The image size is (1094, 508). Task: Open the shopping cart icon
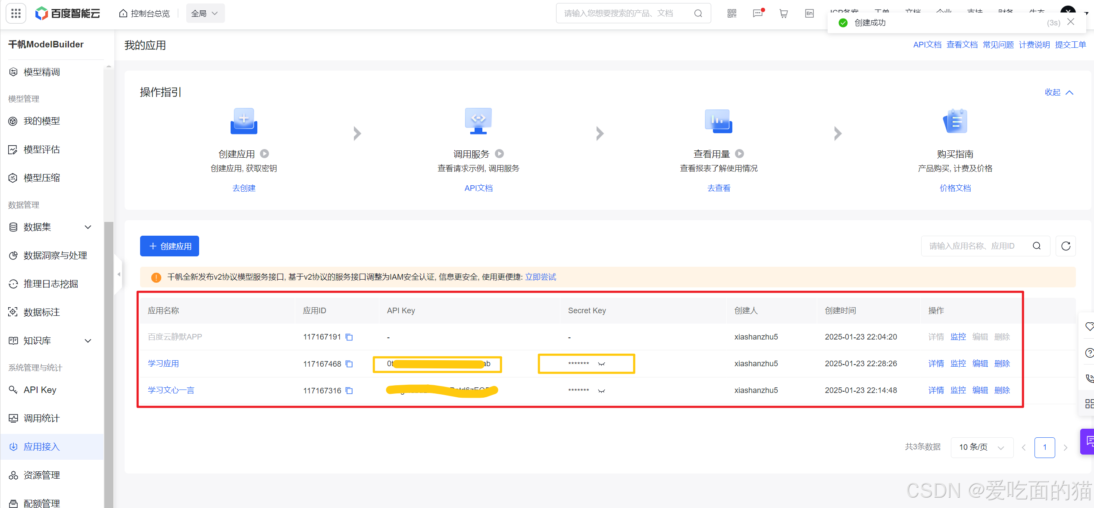784,13
